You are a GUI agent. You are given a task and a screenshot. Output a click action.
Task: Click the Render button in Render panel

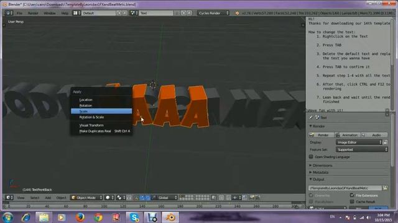(x=321, y=135)
